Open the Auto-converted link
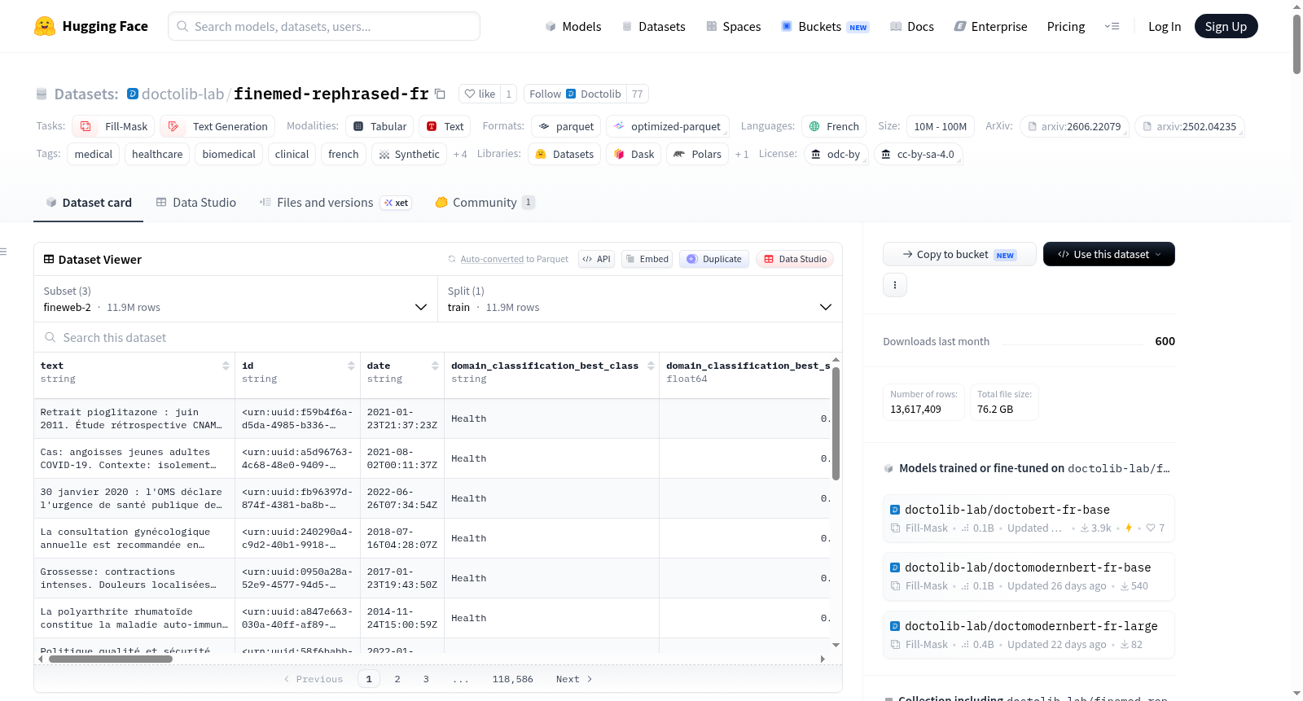The height and width of the screenshot is (701, 1303). (x=492, y=259)
